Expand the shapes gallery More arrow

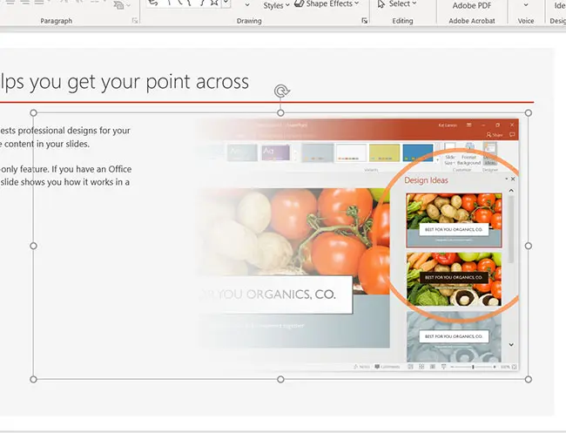coord(226,4)
